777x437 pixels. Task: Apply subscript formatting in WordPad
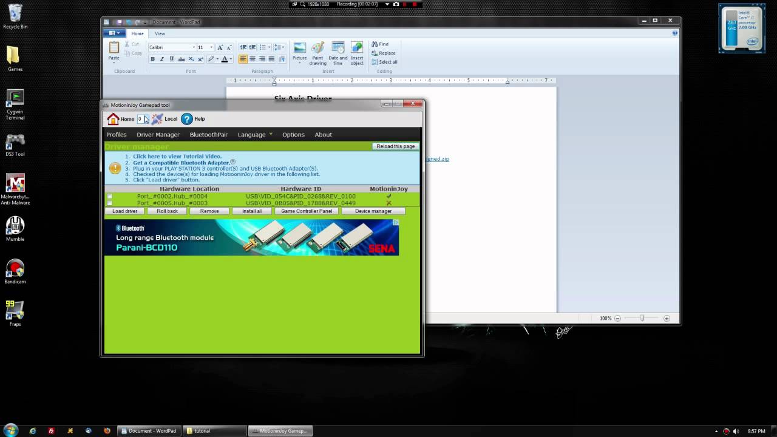point(191,59)
